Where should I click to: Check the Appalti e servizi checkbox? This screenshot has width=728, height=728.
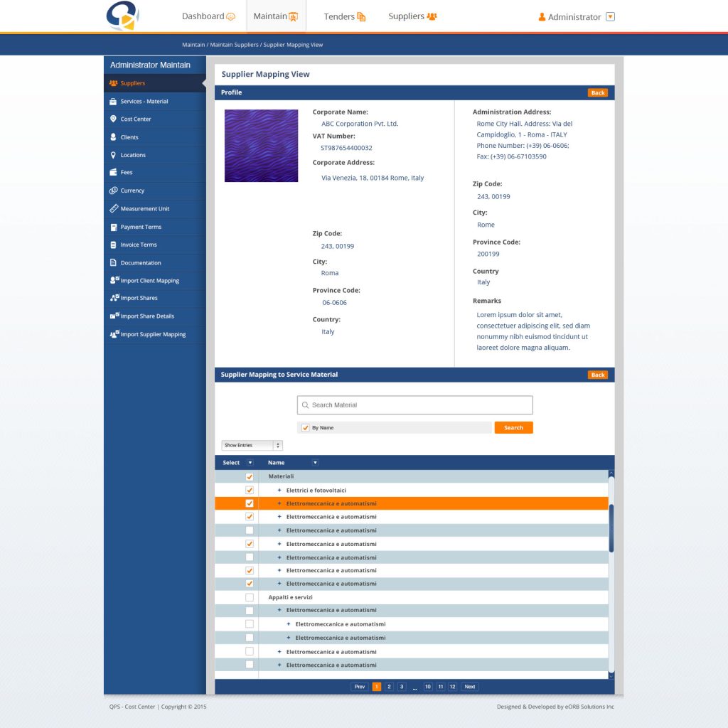coord(250,597)
